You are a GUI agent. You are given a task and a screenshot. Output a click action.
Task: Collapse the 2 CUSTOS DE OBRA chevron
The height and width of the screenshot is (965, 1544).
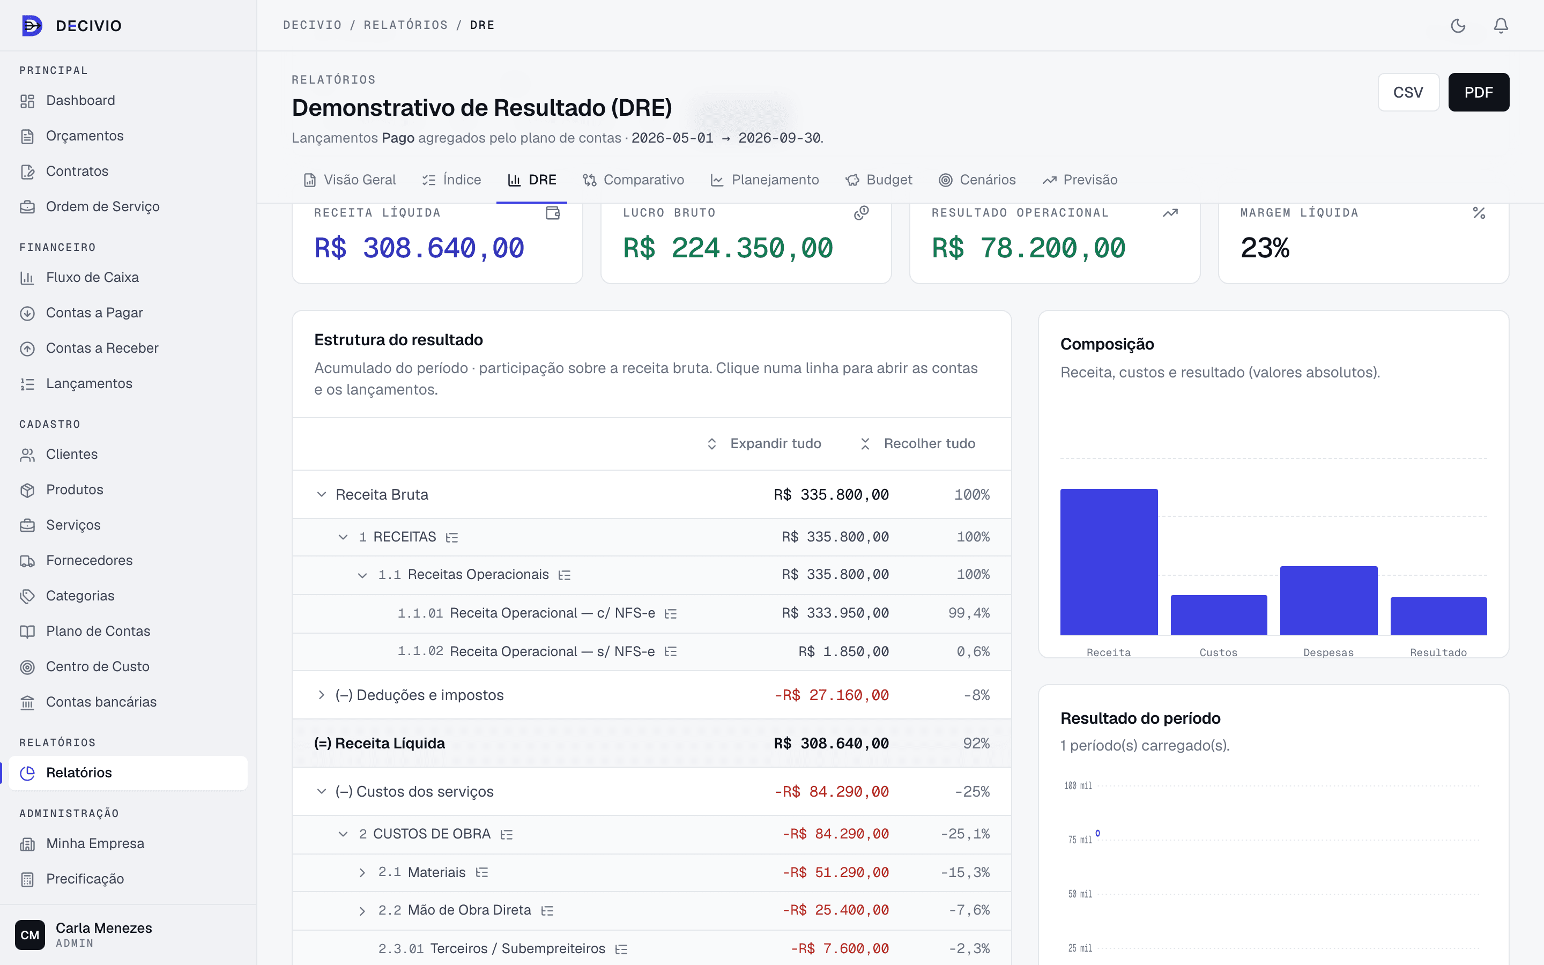tap(343, 834)
